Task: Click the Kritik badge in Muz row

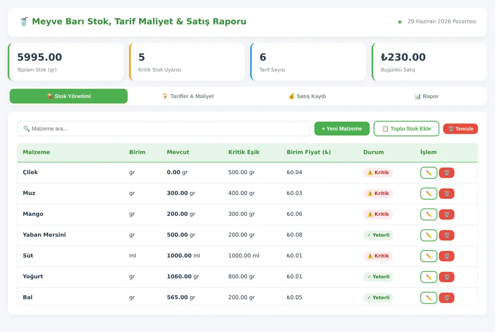Action: (378, 194)
